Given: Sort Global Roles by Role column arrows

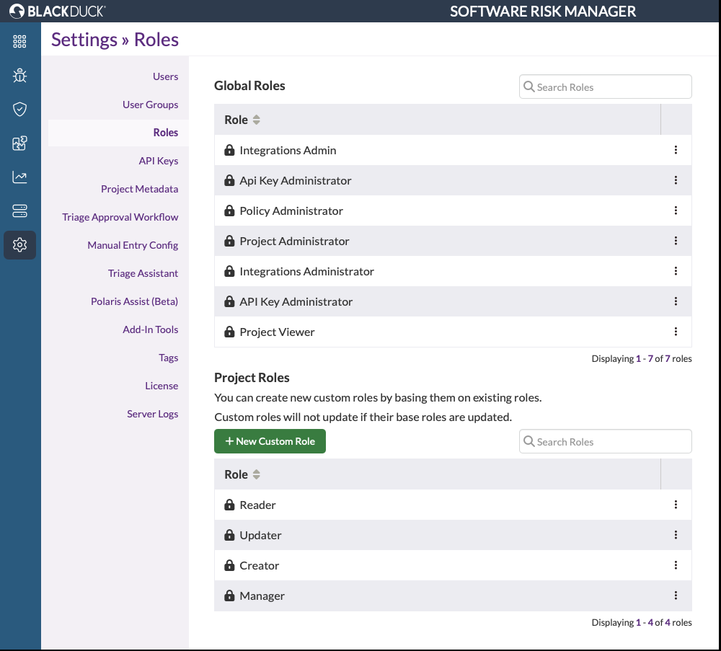Looking at the screenshot, I should coord(256,120).
